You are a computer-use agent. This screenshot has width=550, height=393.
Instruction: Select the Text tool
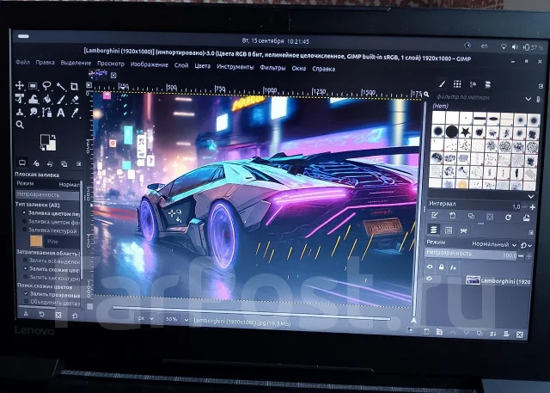pyautogui.click(x=61, y=113)
